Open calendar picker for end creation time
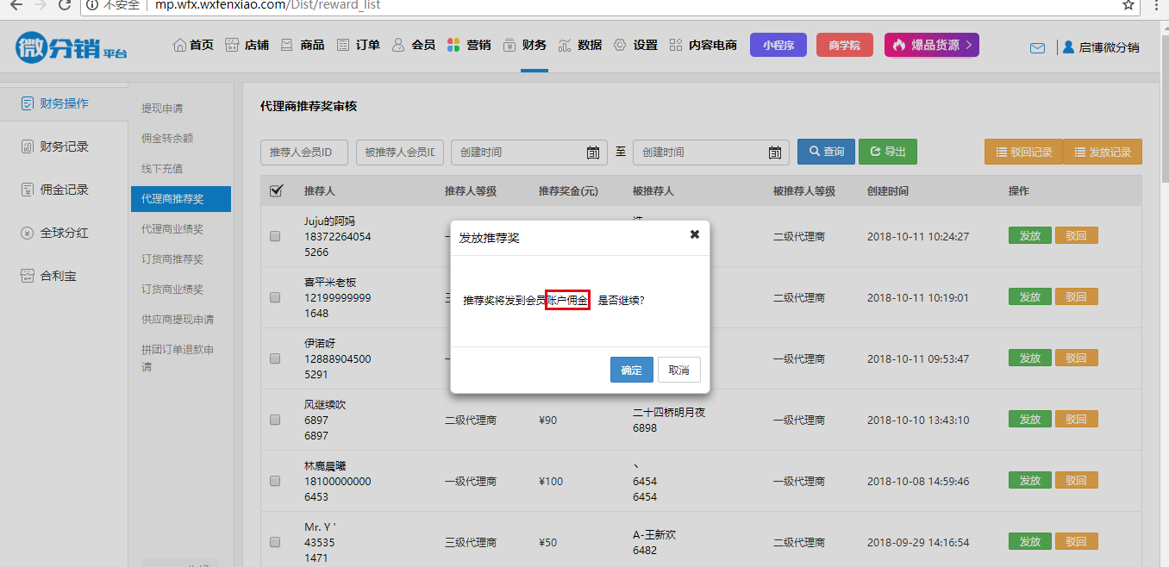The height and width of the screenshot is (567, 1169). pyautogui.click(x=774, y=153)
